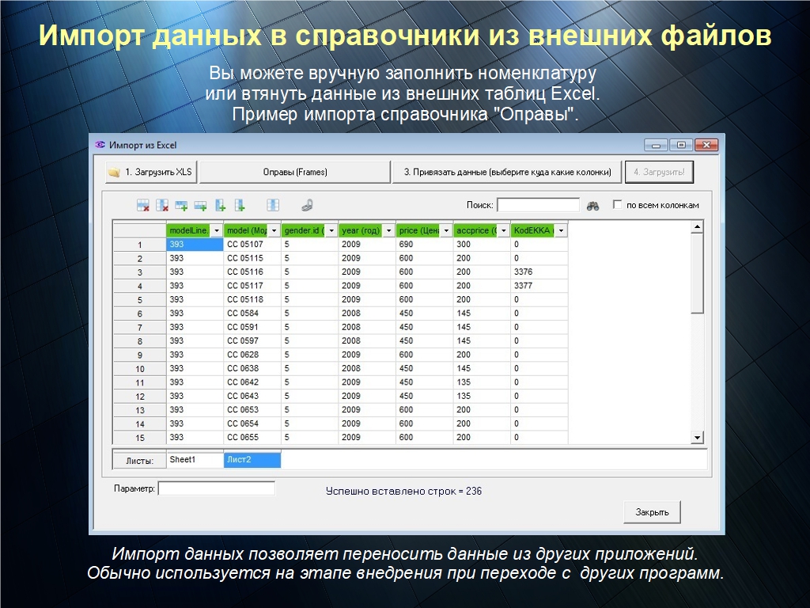Screen dimensions: 810x608
Task: Select the Лист2 sheet tab
Action: click(x=252, y=460)
